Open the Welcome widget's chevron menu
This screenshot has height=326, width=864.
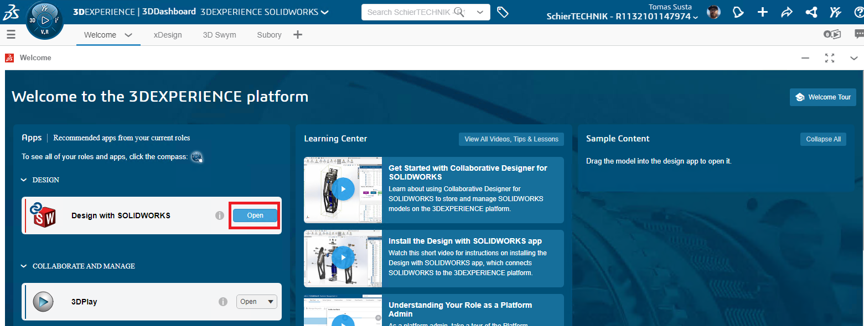[854, 58]
